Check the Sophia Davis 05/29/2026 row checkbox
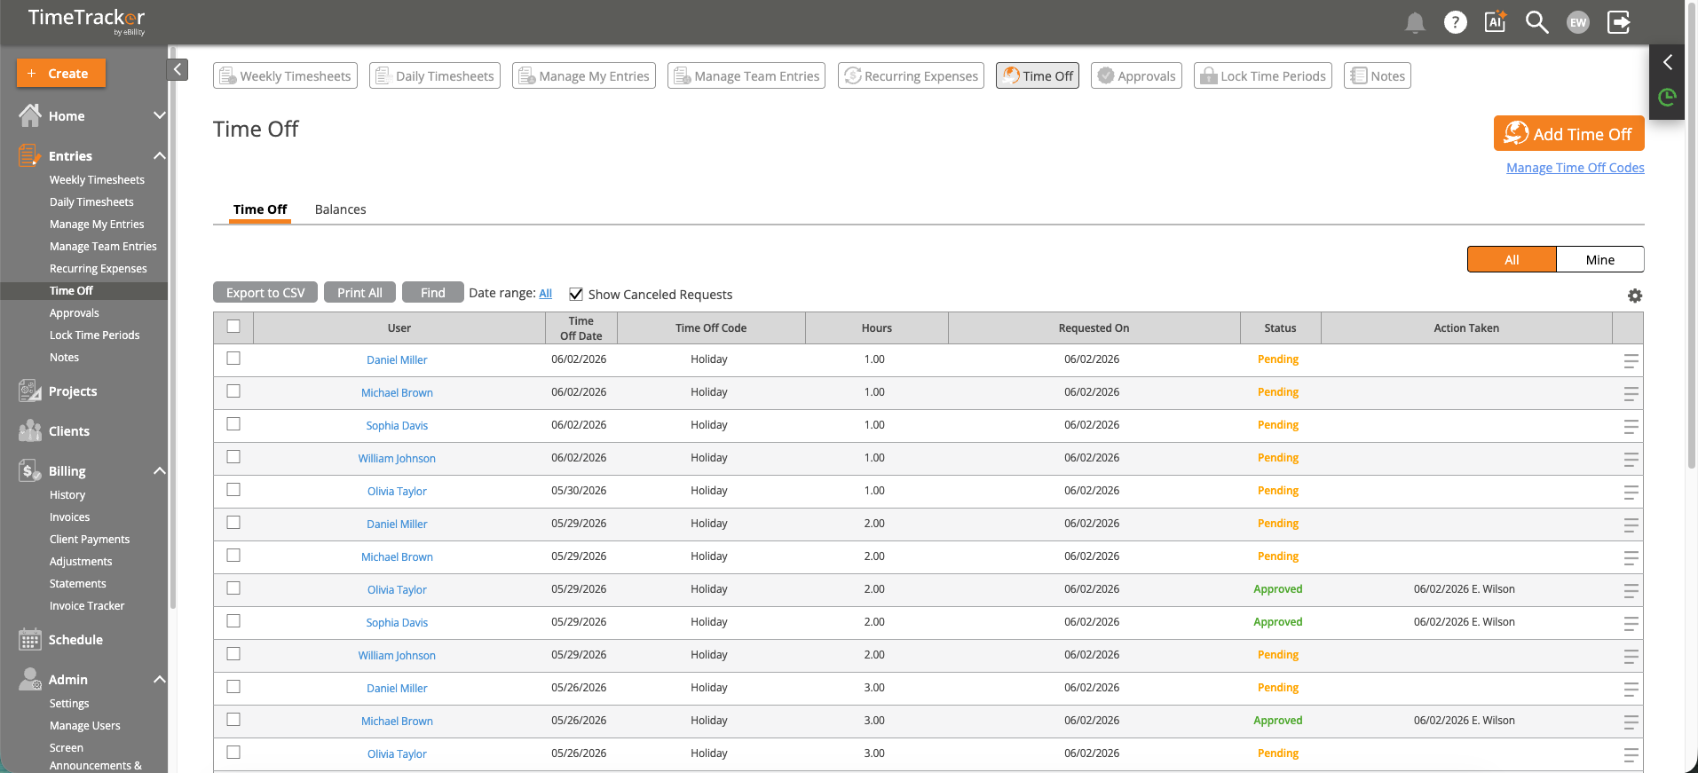1698x773 pixels. click(233, 621)
